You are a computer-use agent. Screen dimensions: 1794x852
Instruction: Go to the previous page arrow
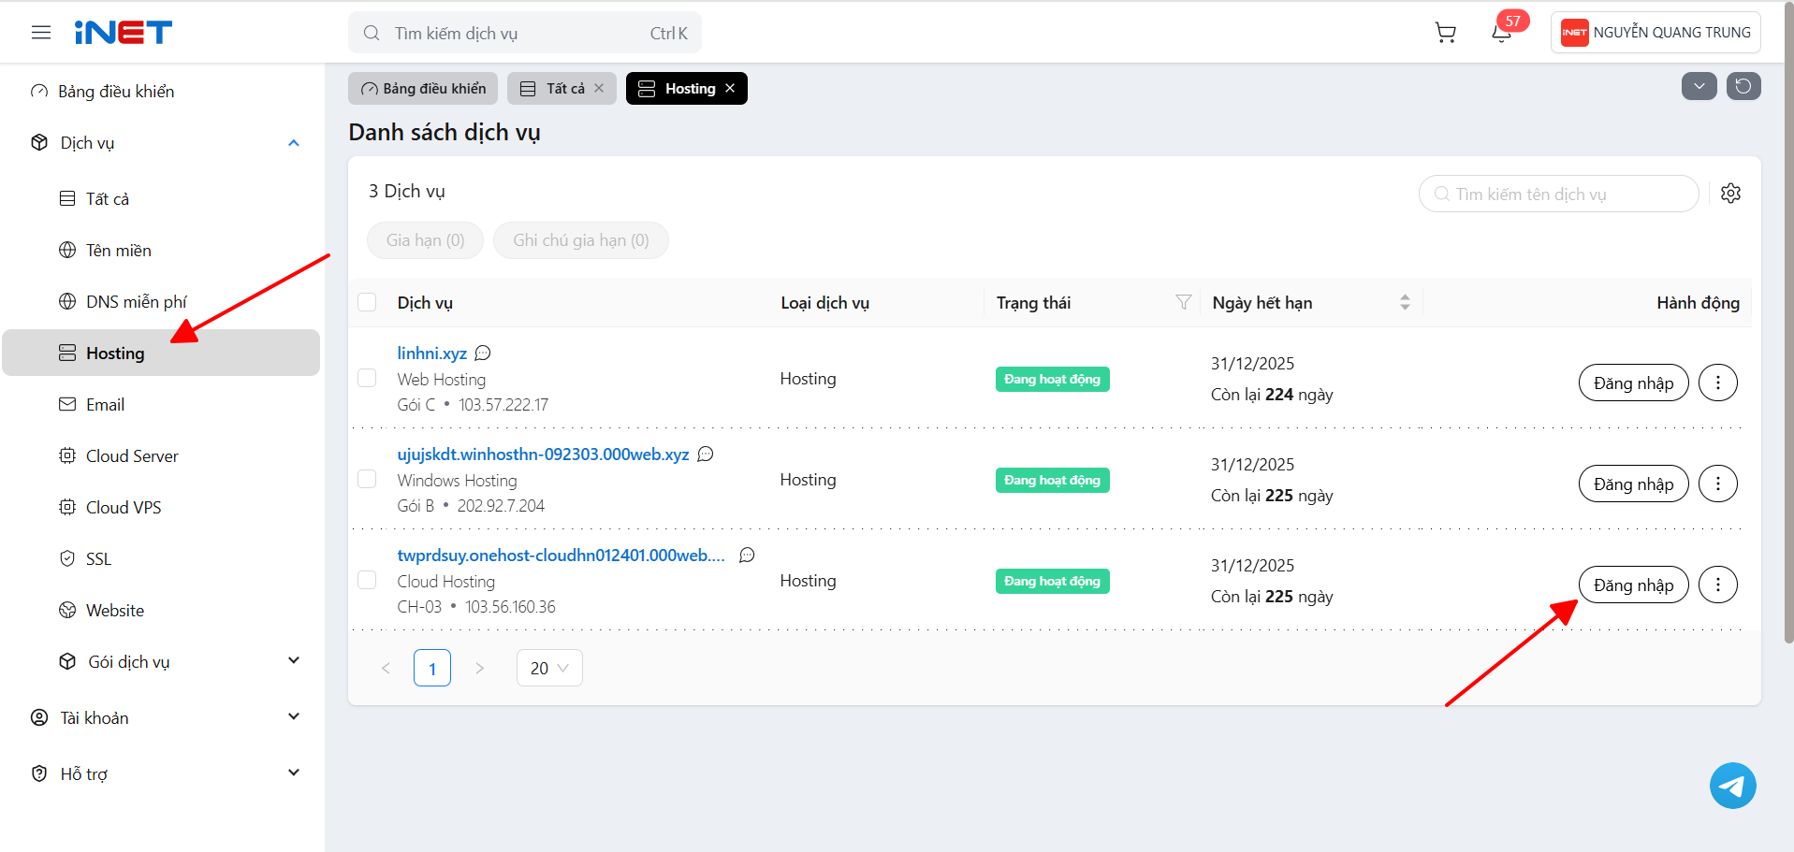coord(386,668)
